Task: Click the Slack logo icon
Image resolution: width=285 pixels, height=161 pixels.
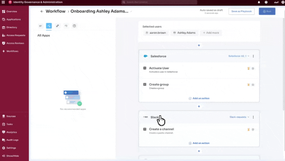Action: tap(146, 117)
